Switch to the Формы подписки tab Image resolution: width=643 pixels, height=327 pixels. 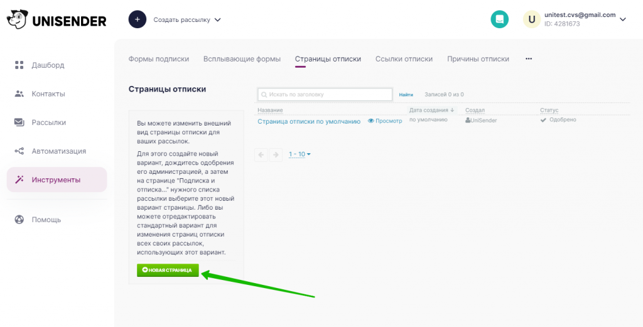pyautogui.click(x=159, y=59)
